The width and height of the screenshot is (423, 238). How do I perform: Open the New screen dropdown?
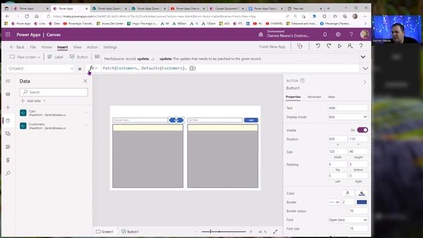pos(25,57)
